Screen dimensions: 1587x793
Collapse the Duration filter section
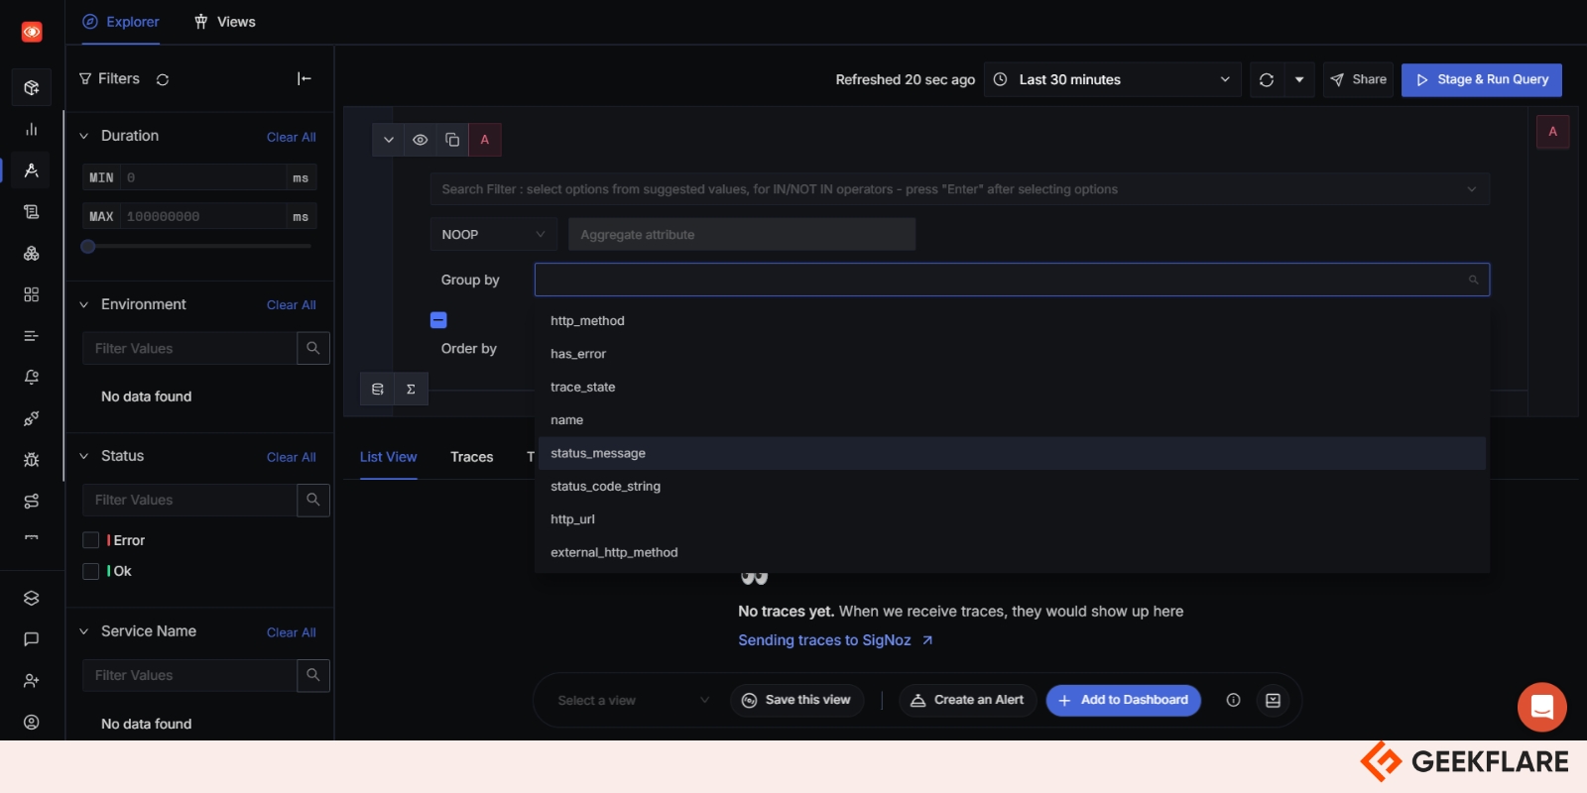84,137
